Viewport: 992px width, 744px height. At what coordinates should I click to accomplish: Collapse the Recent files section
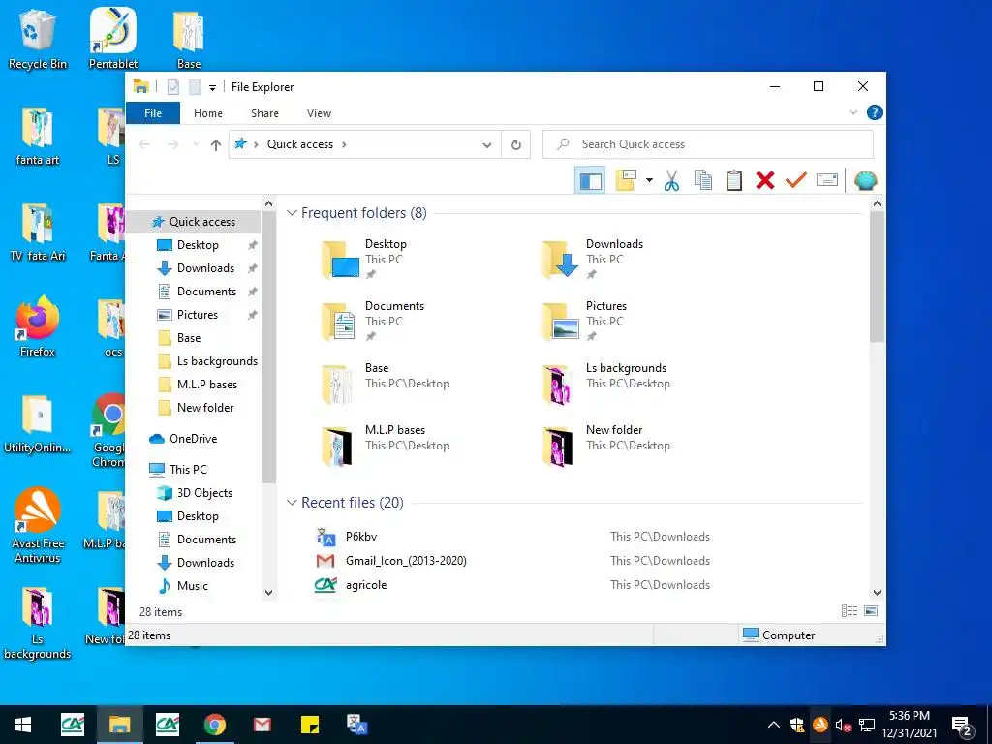pos(293,503)
